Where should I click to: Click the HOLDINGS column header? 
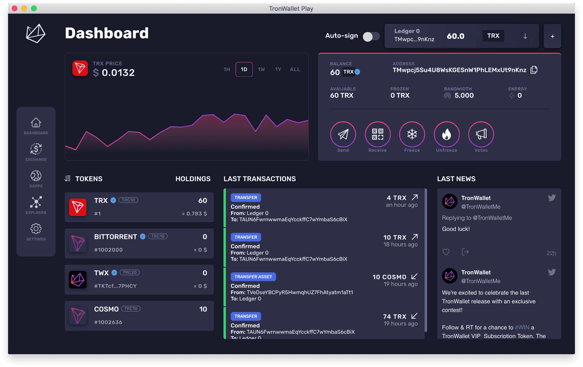[x=193, y=179]
